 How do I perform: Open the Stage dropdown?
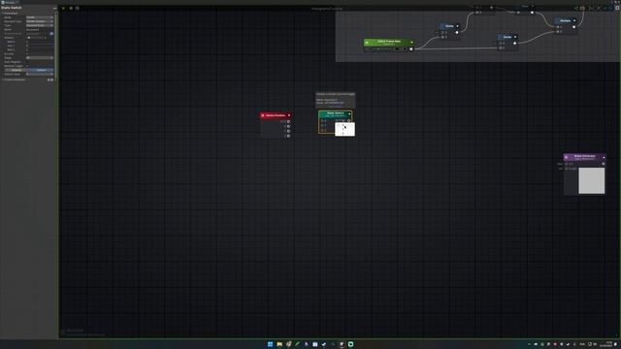click(40, 58)
